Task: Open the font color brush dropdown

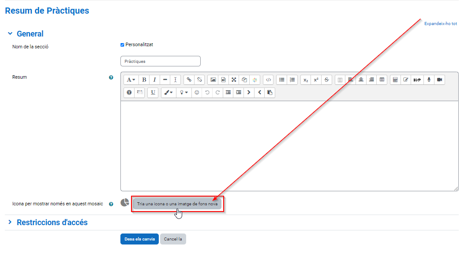Action: click(x=168, y=92)
